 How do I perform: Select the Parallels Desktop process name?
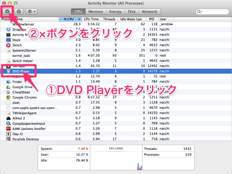[x=26, y=139]
